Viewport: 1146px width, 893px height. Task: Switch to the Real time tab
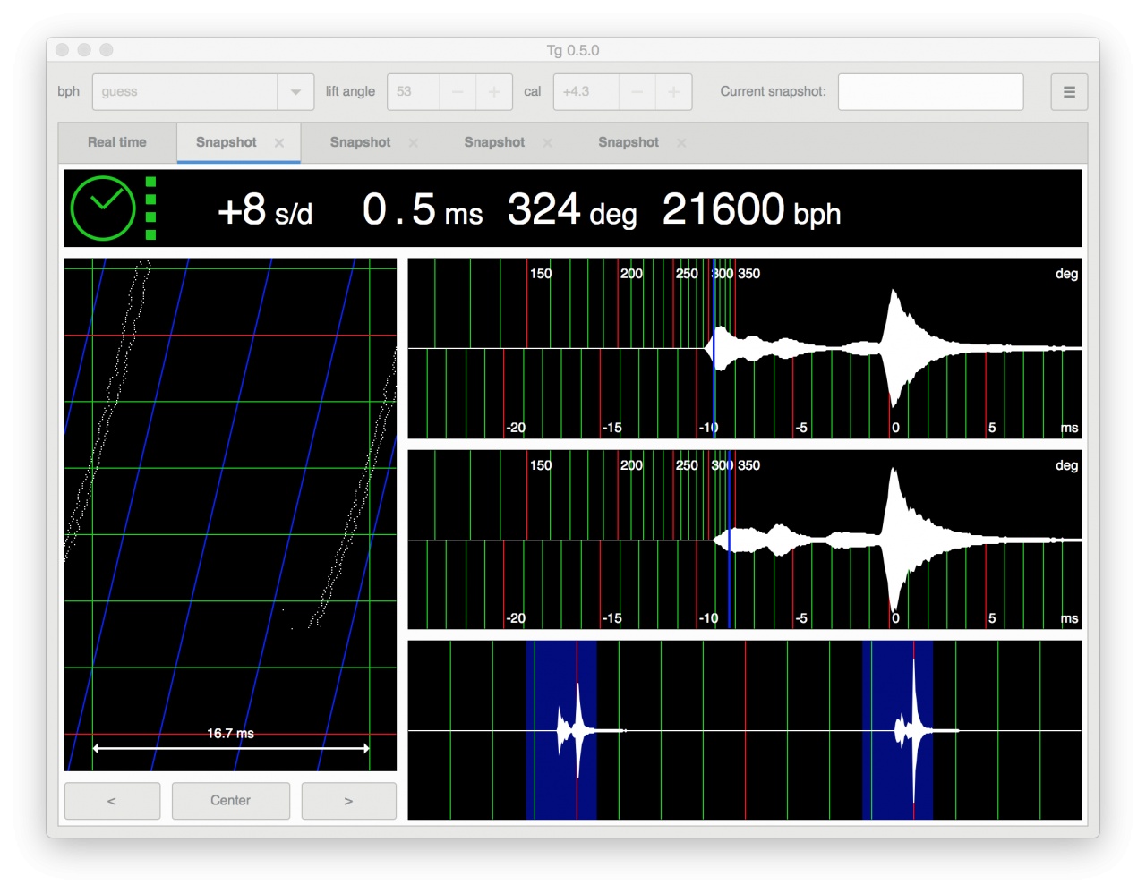tap(117, 142)
